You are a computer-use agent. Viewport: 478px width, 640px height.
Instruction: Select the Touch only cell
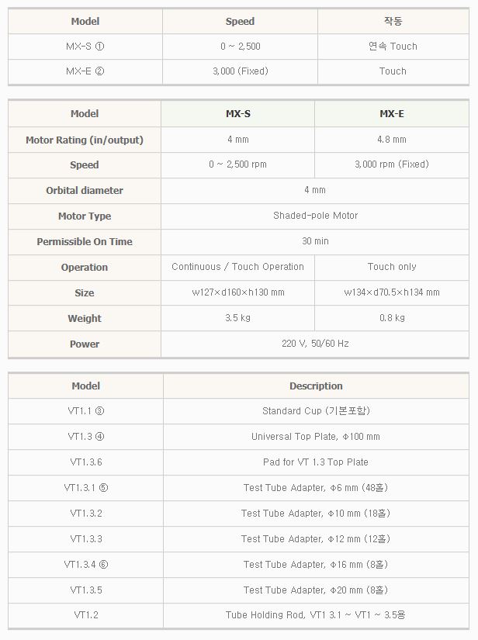[x=392, y=267]
